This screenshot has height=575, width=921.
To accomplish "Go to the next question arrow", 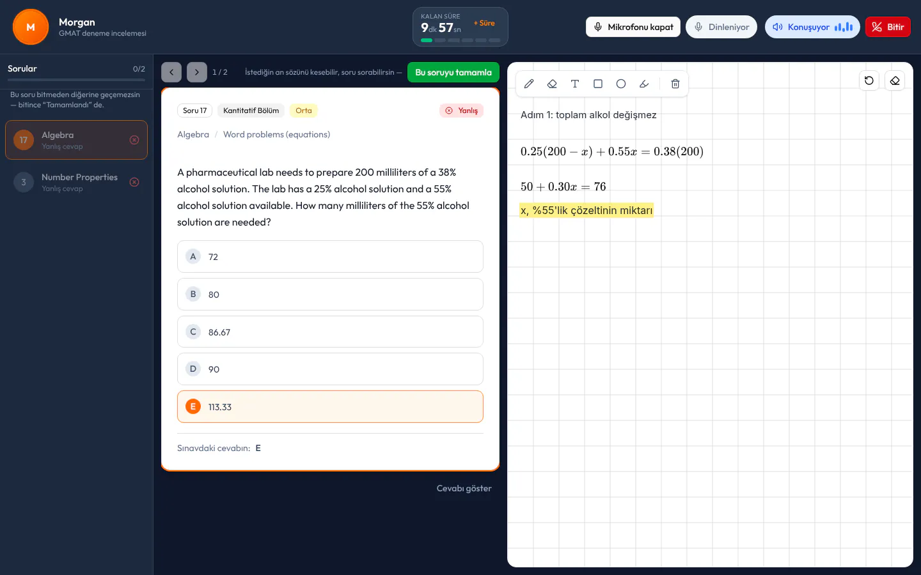I will pos(197,72).
